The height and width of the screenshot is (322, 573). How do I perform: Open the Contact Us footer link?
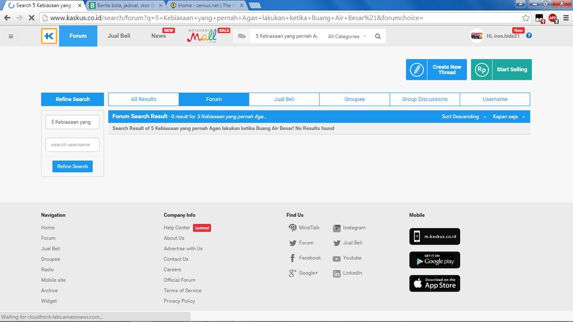point(176,259)
